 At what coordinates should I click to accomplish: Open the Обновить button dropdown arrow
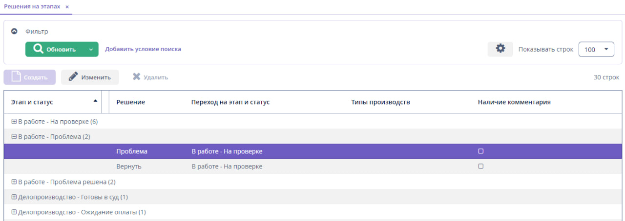[91, 49]
